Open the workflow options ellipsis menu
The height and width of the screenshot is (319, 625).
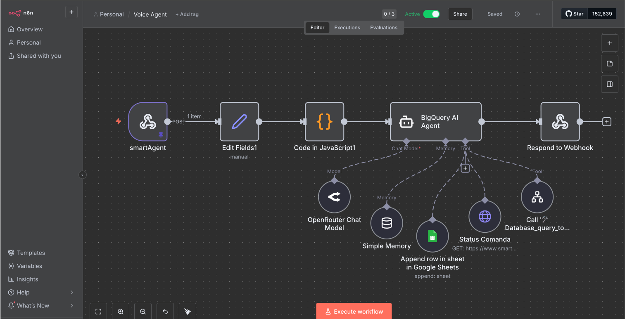(x=537, y=14)
